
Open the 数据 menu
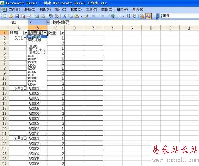[x=107, y=10]
